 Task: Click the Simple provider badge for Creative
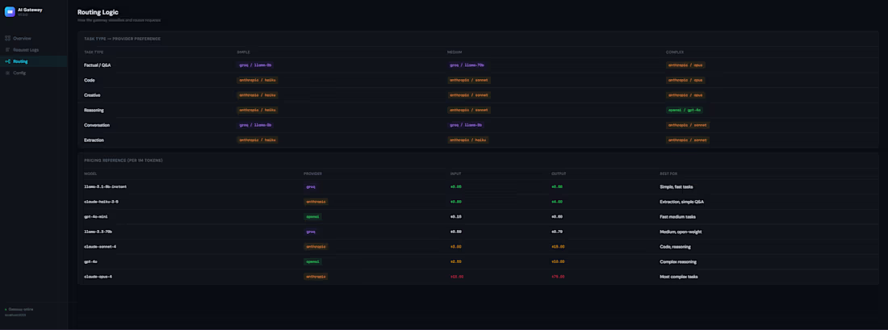(x=258, y=95)
